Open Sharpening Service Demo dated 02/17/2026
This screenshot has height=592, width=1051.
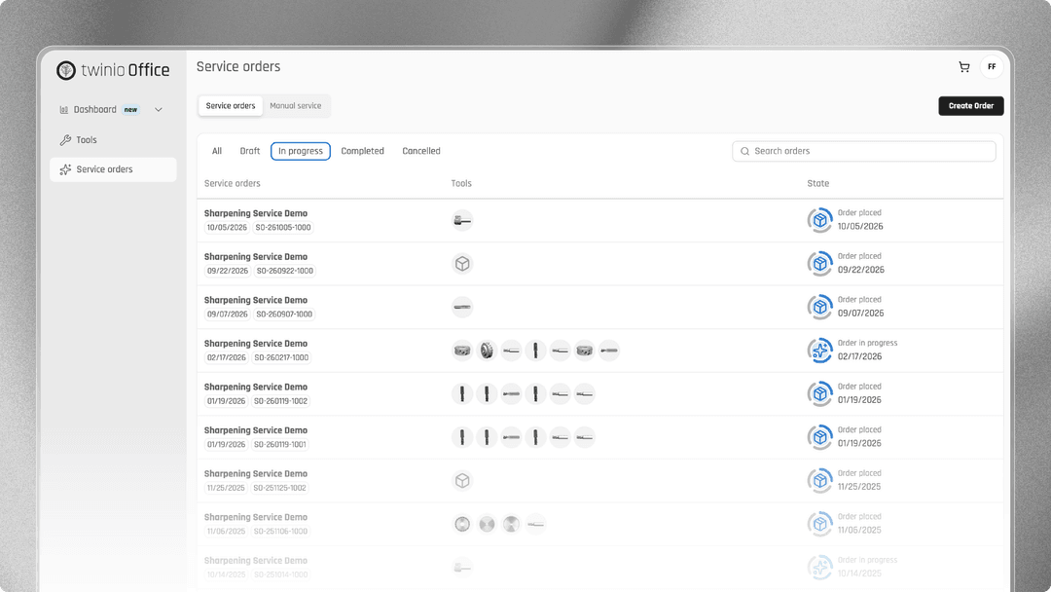[255, 344]
